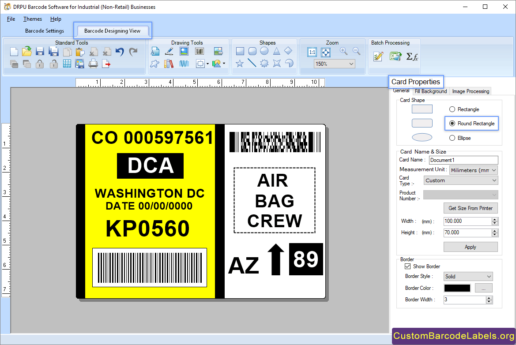Screen dimensions: 516x345
Task: Open the image library books icon
Action: [169, 64]
